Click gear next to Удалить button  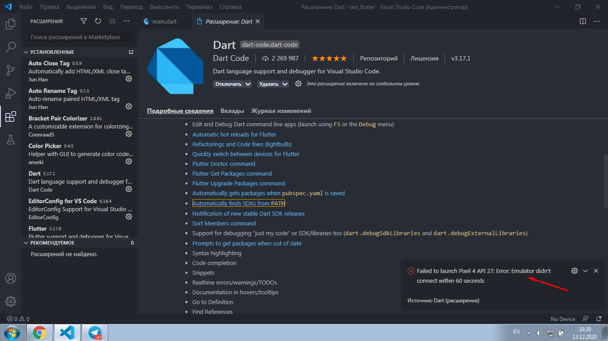298,84
